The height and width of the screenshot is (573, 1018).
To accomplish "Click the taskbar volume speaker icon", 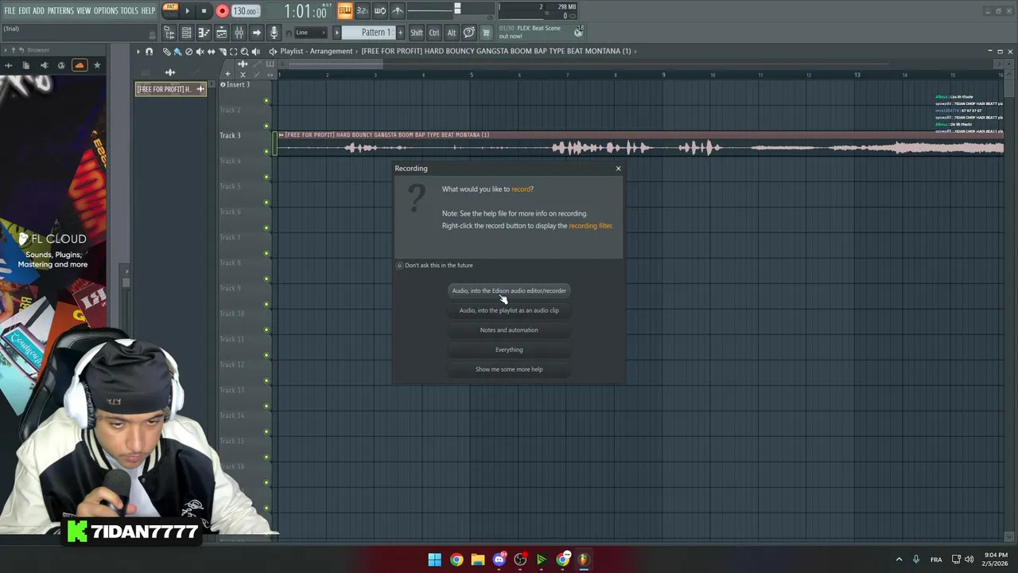I will [969, 559].
